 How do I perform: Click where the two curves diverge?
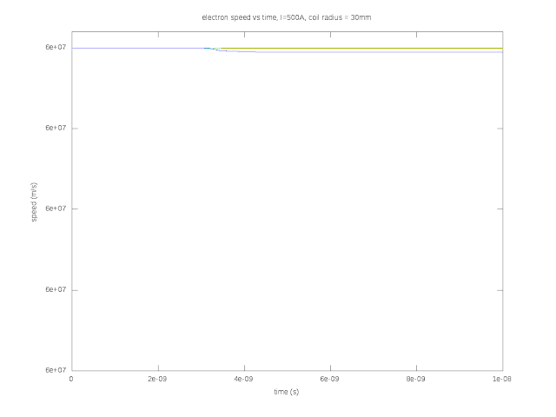click(x=215, y=49)
